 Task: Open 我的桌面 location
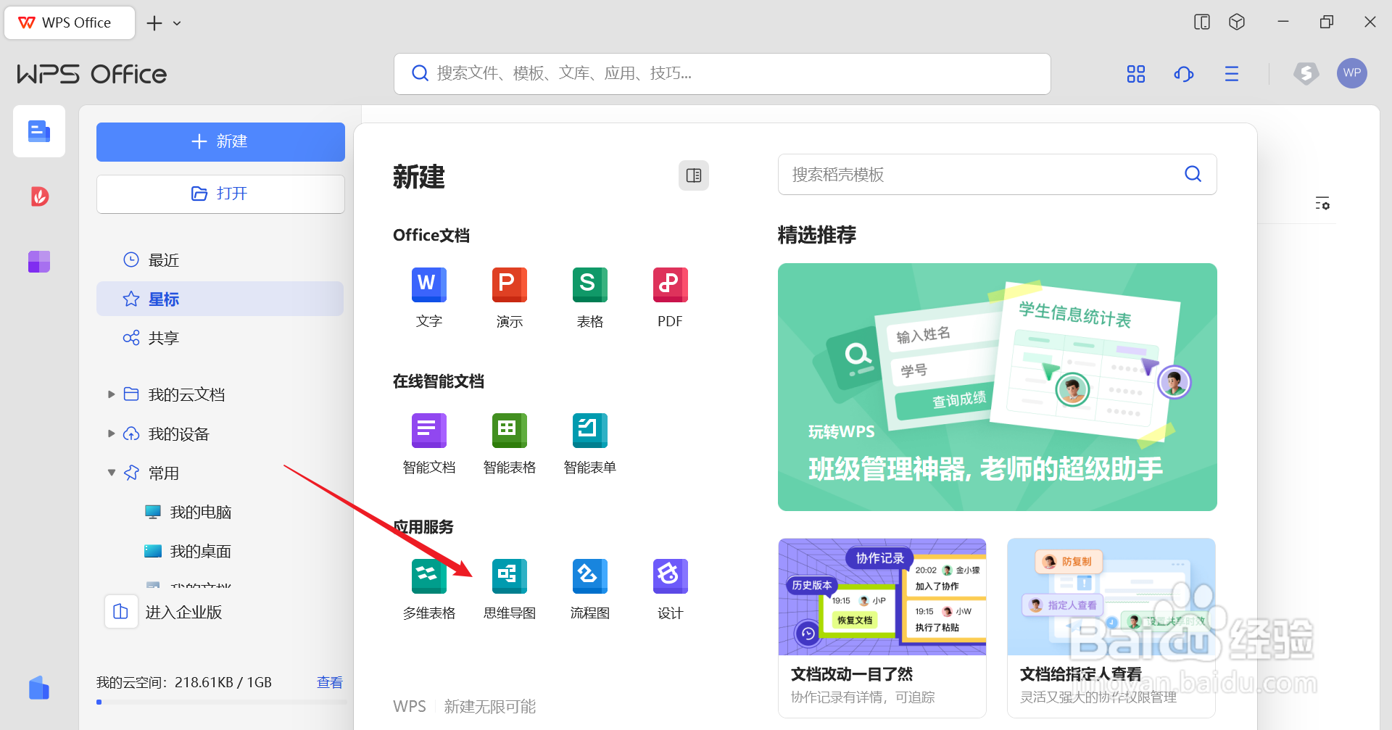coord(188,552)
